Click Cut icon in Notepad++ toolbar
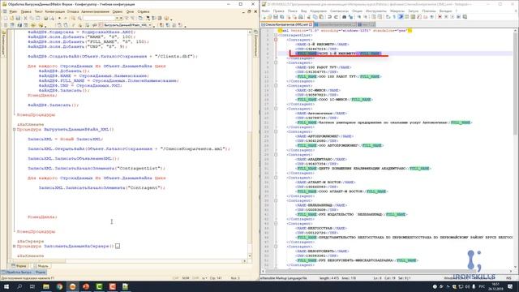This screenshot has height=292, width=519. [308, 16]
